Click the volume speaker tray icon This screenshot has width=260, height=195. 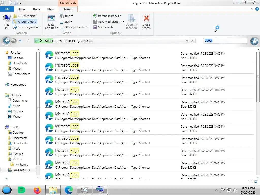coord(235,190)
